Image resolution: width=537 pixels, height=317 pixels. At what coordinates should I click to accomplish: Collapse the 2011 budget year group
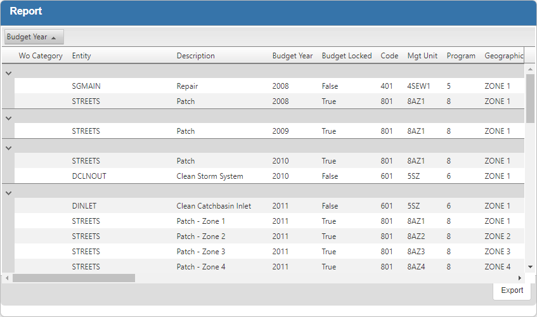click(x=9, y=193)
